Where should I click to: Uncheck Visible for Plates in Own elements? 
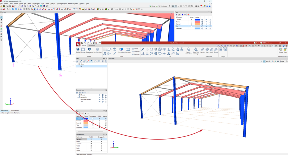point(91,142)
